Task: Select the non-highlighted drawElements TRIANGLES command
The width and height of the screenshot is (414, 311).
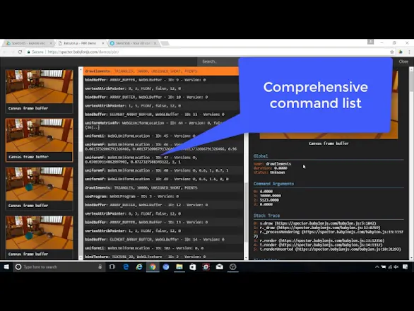Action: click(x=163, y=188)
